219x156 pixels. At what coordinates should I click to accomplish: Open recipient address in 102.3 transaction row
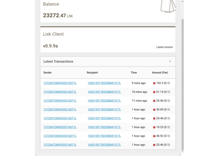point(104,83)
